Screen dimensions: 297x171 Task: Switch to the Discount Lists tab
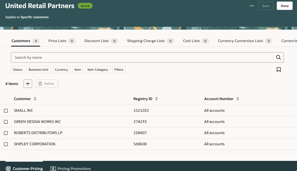pos(101,41)
